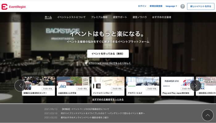Viewport: 216px width, 123px height.
Task: Click the info icon beside イベントレジストについてもっとくわしく
Action: tap(86, 63)
